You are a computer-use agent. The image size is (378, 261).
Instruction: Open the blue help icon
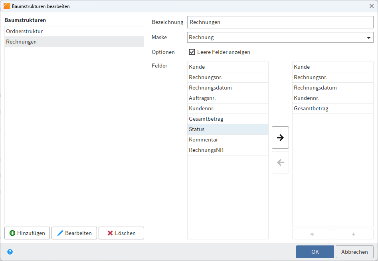point(10,252)
